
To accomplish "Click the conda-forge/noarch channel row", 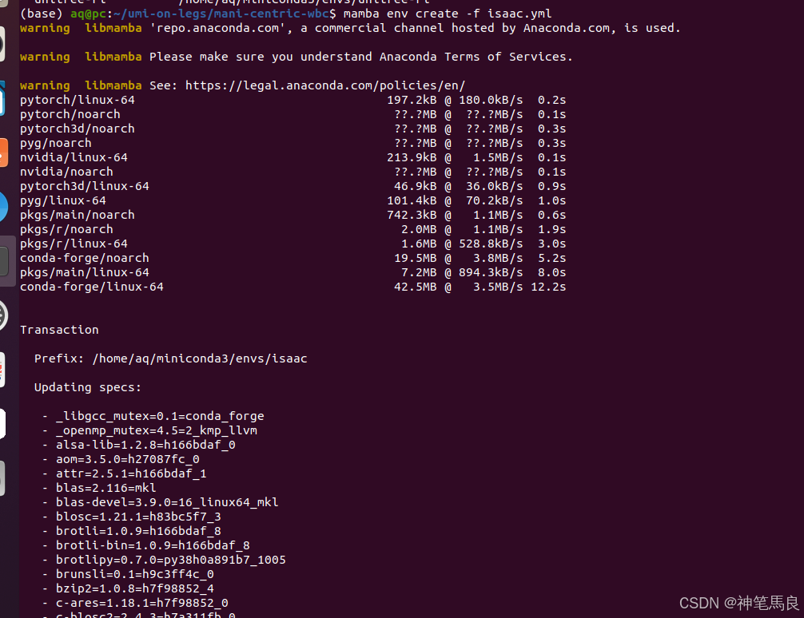I will coord(293,257).
